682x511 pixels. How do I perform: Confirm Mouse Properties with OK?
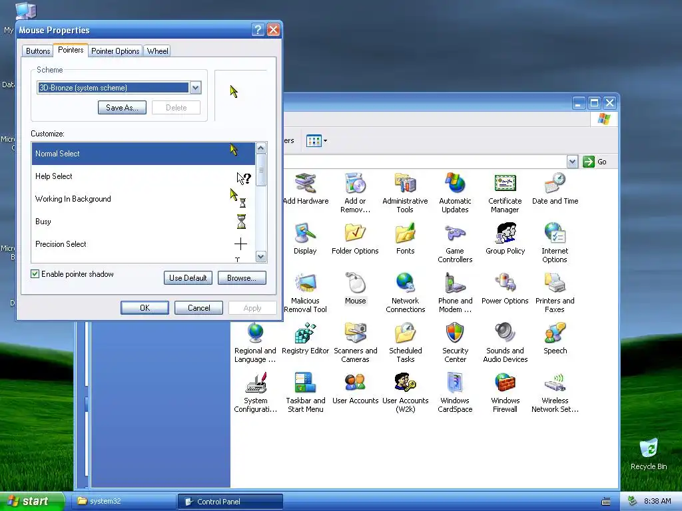tap(145, 307)
